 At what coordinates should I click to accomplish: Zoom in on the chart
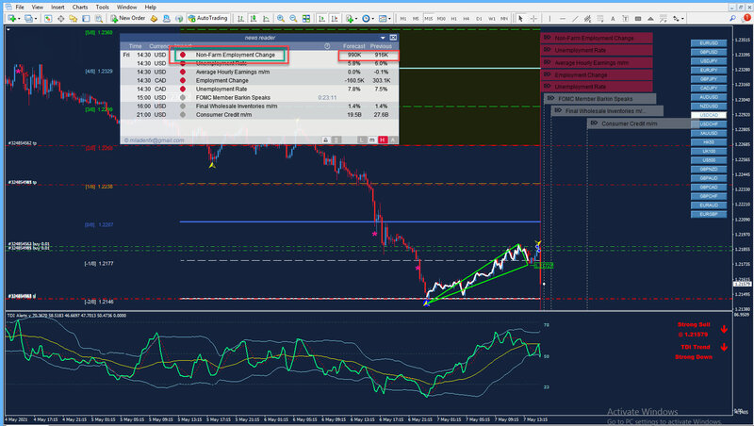pos(280,18)
